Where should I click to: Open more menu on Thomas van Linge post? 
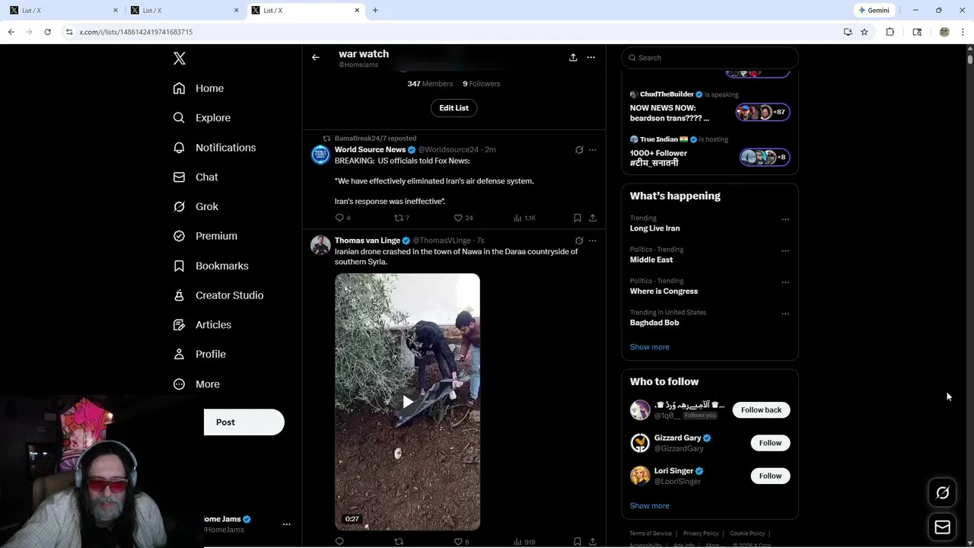pyautogui.click(x=593, y=241)
